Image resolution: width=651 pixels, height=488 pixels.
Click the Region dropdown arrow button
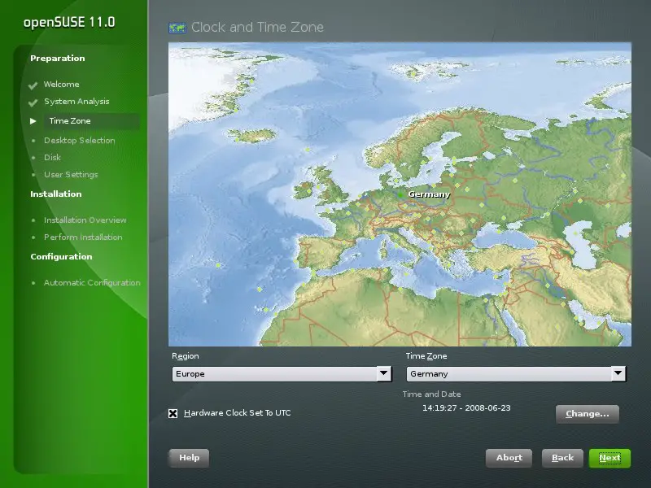(384, 373)
